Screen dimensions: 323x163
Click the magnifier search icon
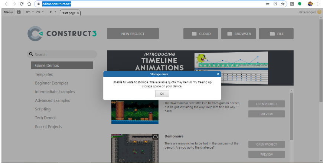(x=31, y=54)
